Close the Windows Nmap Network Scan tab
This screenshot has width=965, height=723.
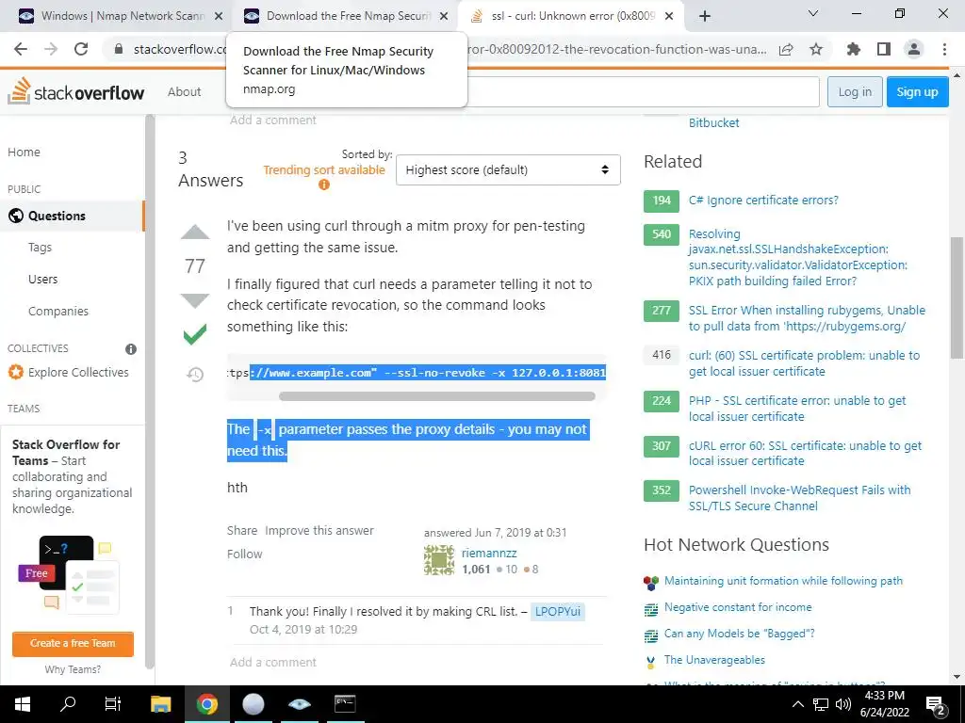(219, 16)
